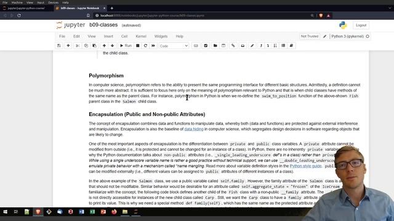Click the Python 3 (ipykernel) kernel label

[347, 36]
